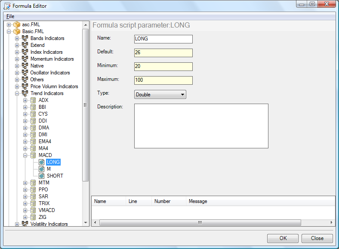
Task: Select the Volatility Indicators tree item
Action: [x=49, y=224]
